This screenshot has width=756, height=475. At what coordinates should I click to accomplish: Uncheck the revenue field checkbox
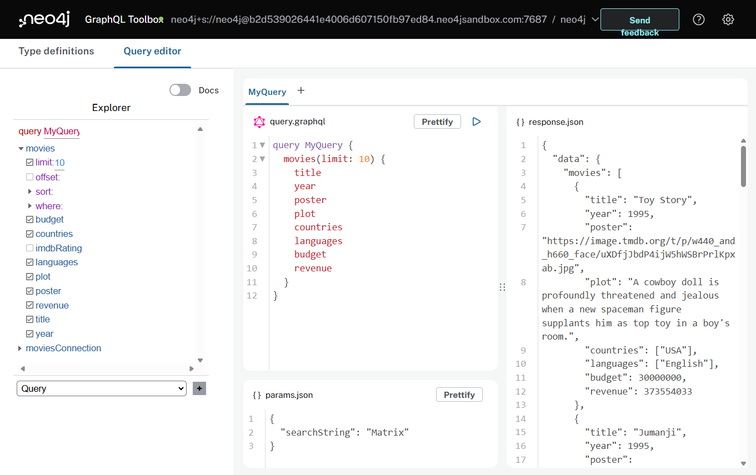(x=30, y=306)
